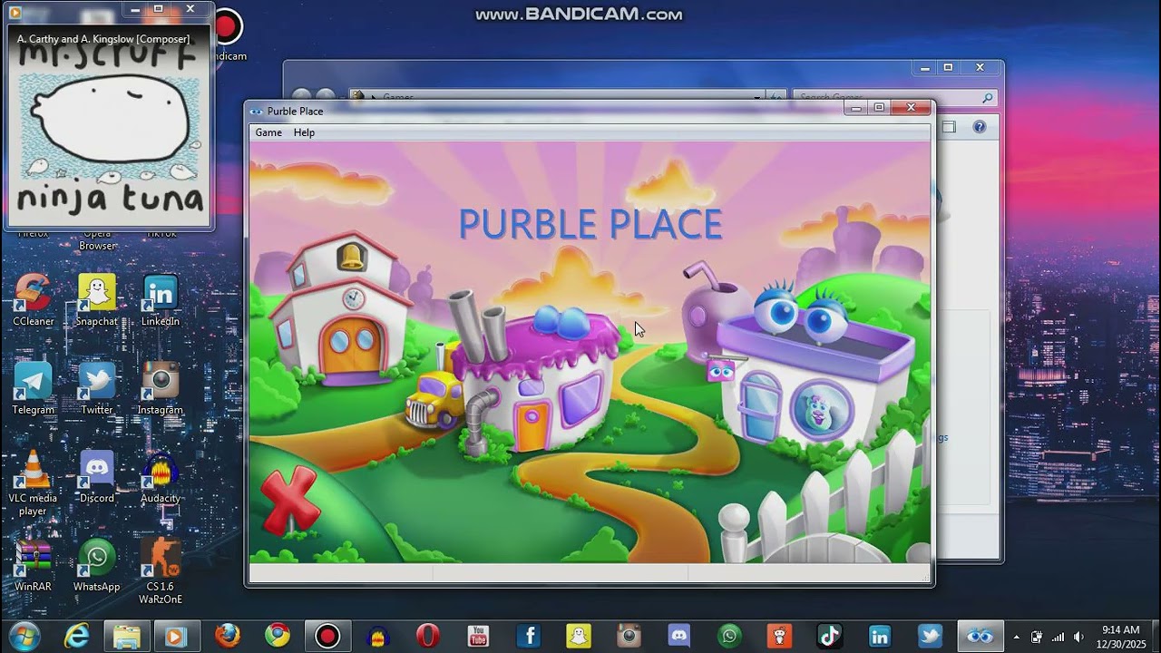
Task: Open Google Chrome from the taskbar
Action: 277,637
